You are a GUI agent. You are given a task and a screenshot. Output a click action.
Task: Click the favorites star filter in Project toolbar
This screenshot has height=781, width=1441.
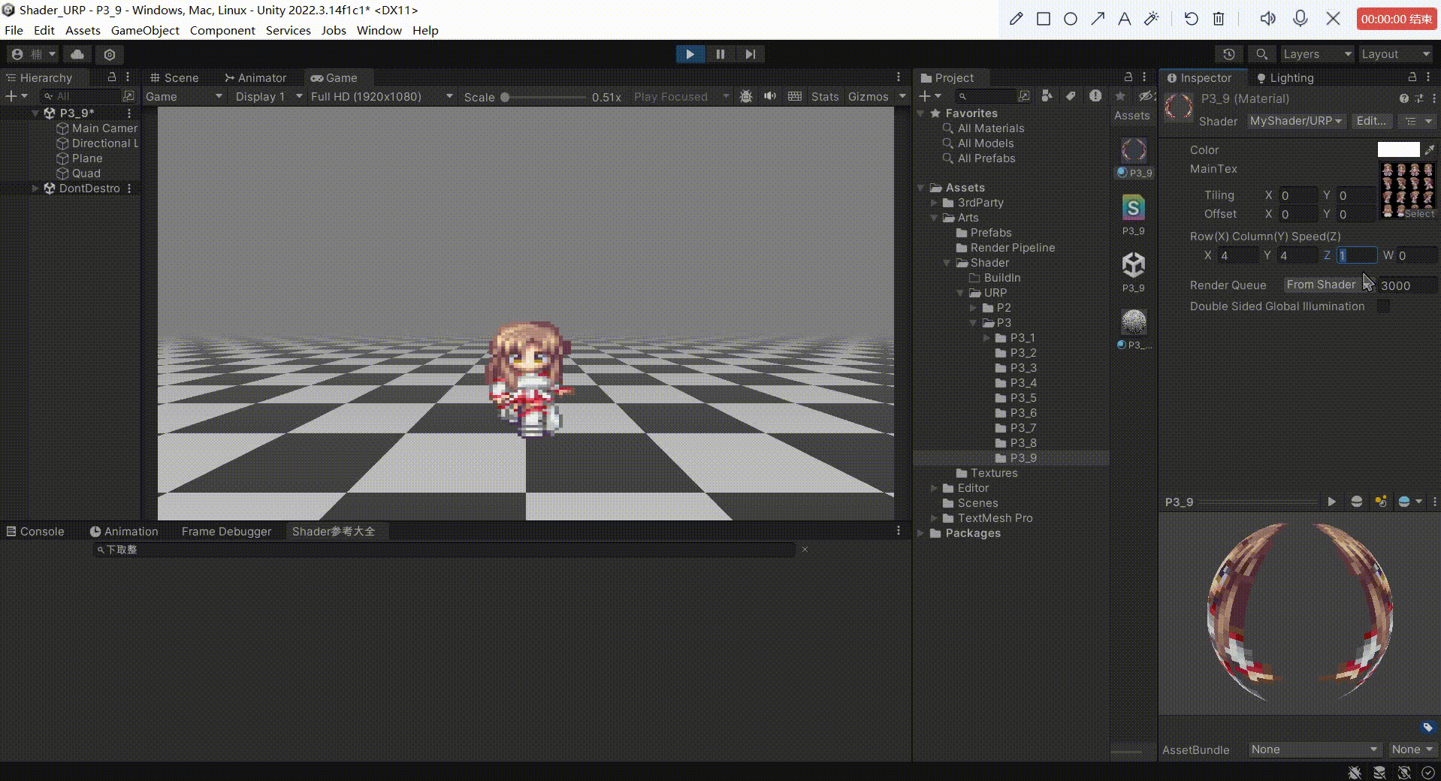click(x=1119, y=96)
